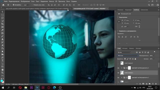Collapse the Align and Distribute section
This screenshot has height=90, width=160.
pyautogui.click(x=118, y=31)
